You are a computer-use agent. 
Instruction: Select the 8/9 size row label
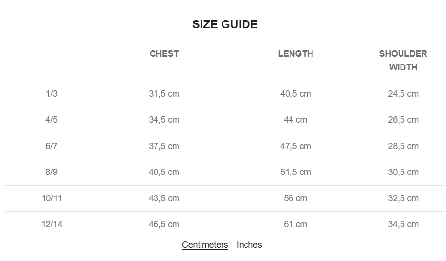pos(51,172)
